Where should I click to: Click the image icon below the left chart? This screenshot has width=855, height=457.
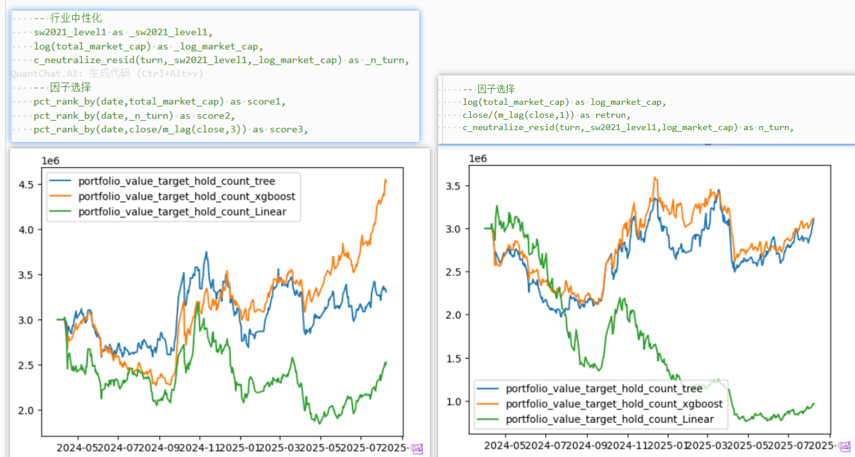[x=417, y=449]
